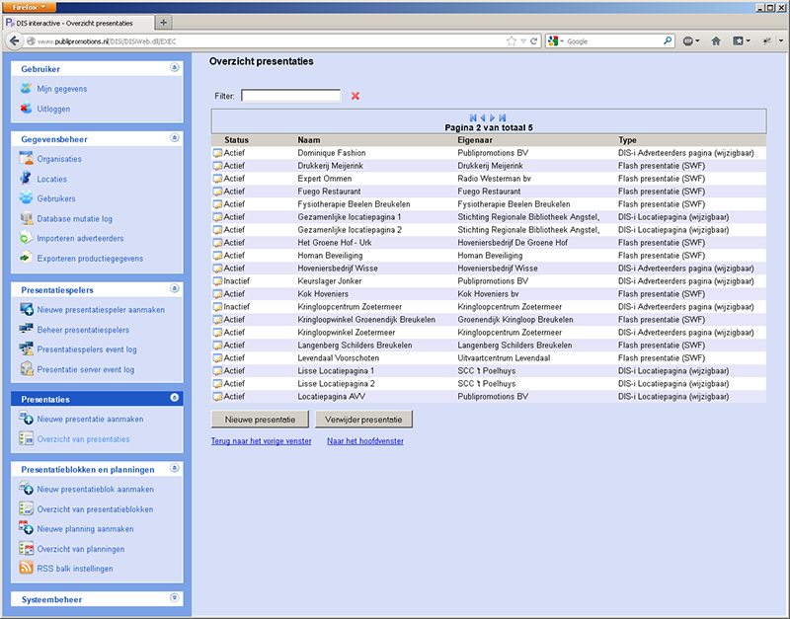Click Overzicht van presentatieblokken icon

26,508
